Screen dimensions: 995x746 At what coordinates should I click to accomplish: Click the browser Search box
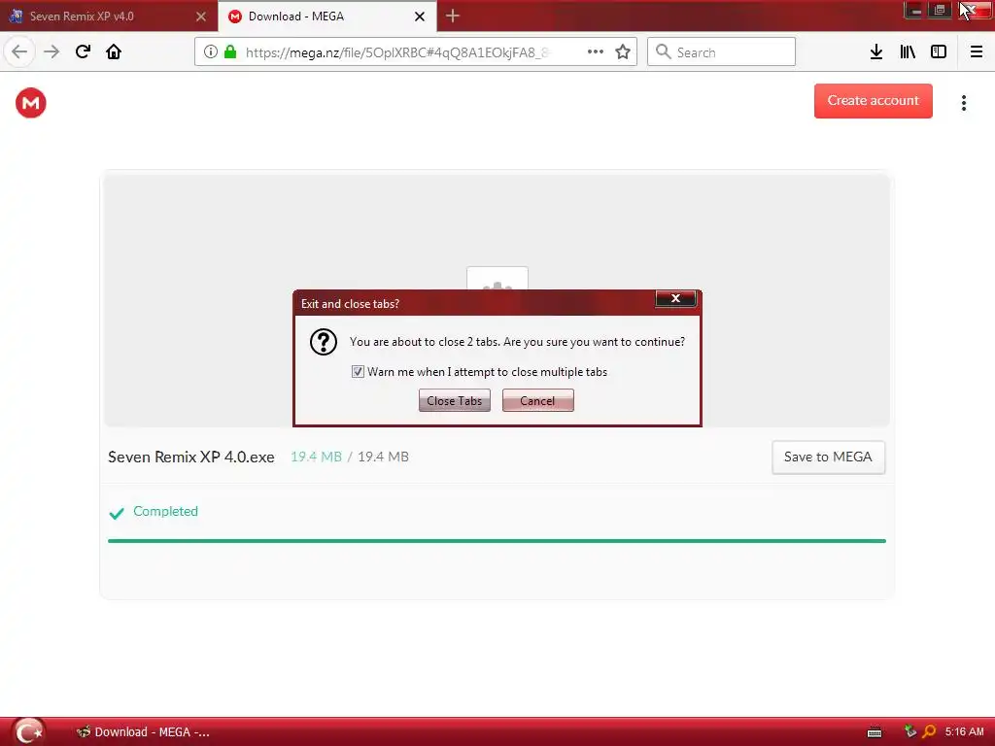pyautogui.click(x=721, y=51)
